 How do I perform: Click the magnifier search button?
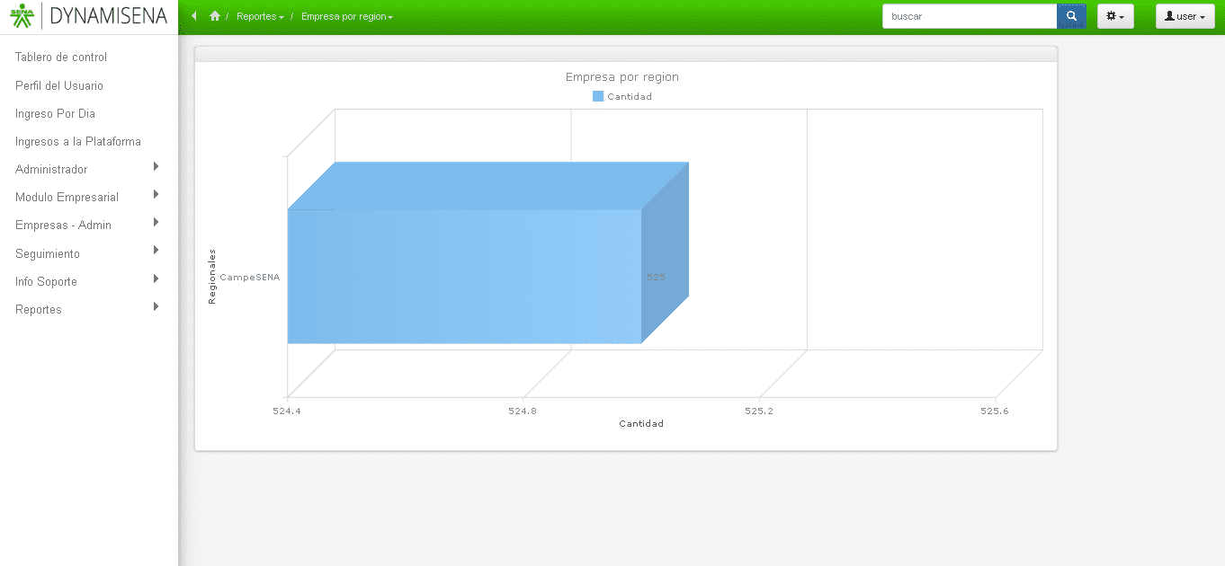tap(1071, 16)
